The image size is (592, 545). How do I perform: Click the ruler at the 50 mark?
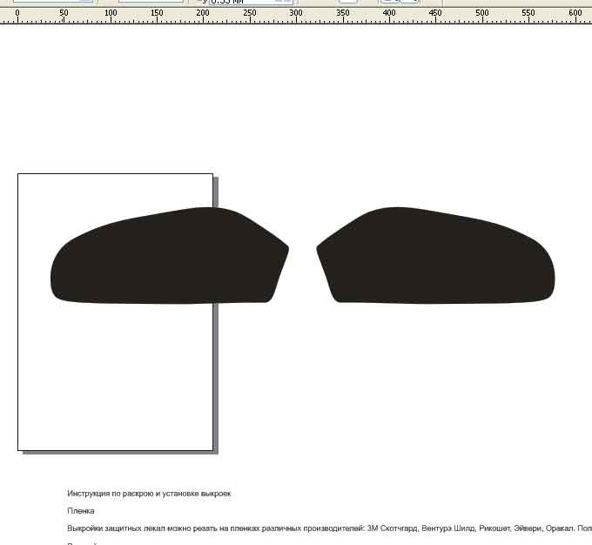click(x=64, y=13)
